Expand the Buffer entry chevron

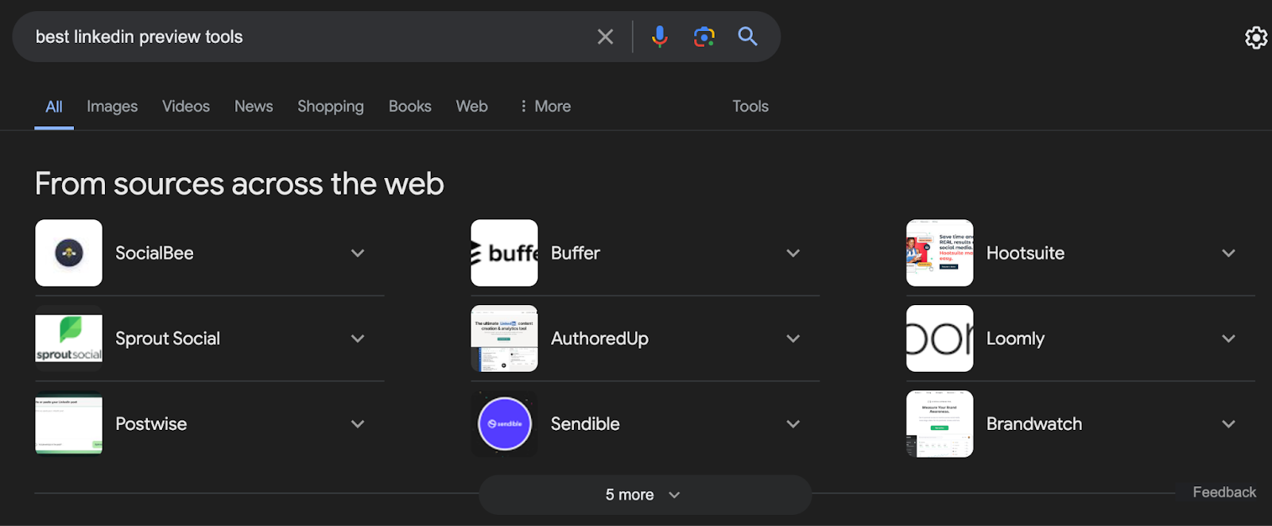[793, 253]
